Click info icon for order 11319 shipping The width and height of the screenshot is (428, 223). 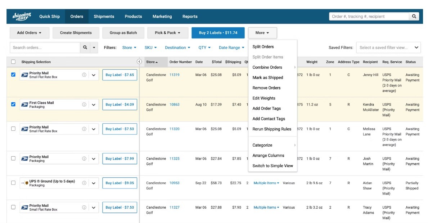pos(84,75)
